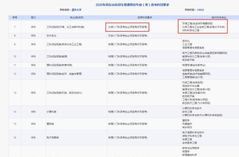Click 生物医学工程 major
This screenshot has width=239, height=157.
(x=189, y=143)
